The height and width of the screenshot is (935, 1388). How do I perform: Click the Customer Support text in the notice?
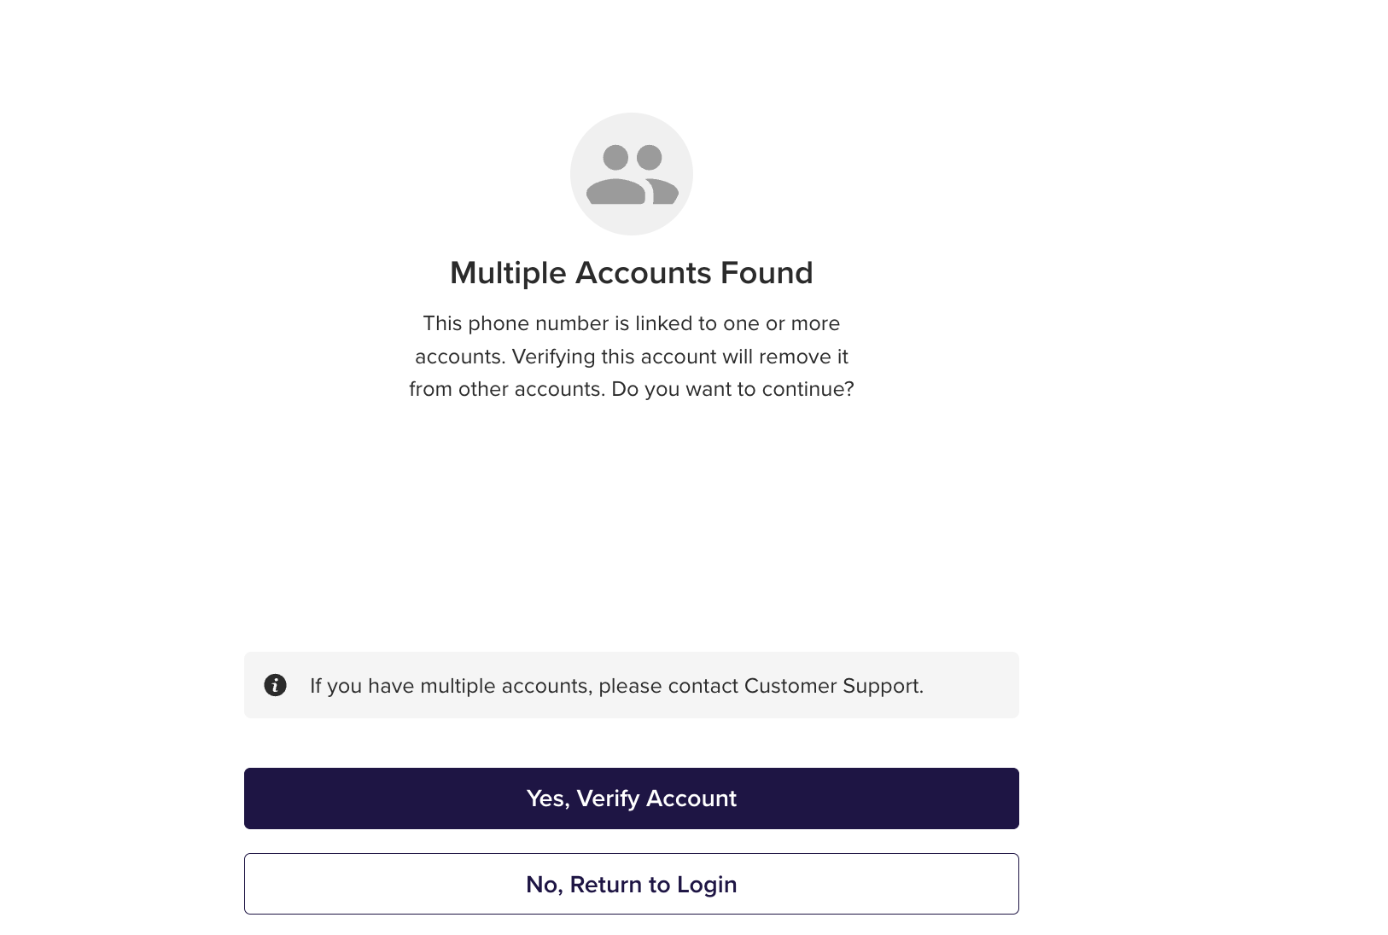tap(832, 686)
